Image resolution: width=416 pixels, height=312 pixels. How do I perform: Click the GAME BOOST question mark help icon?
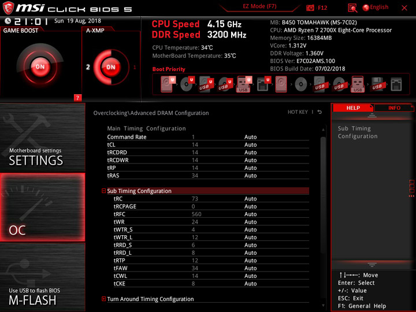[x=77, y=98]
